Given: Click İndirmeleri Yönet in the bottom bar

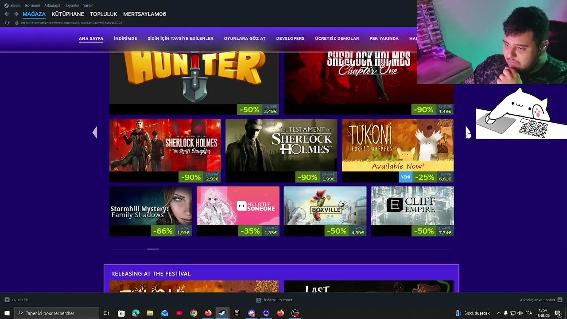Looking at the screenshot, I should (278, 300).
